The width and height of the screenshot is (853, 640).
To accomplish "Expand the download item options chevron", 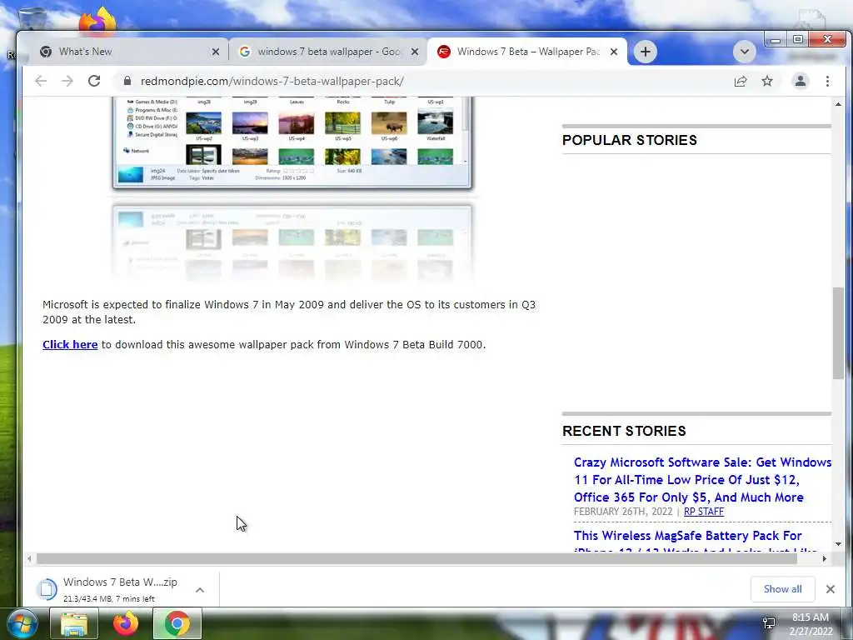I will click(x=200, y=590).
